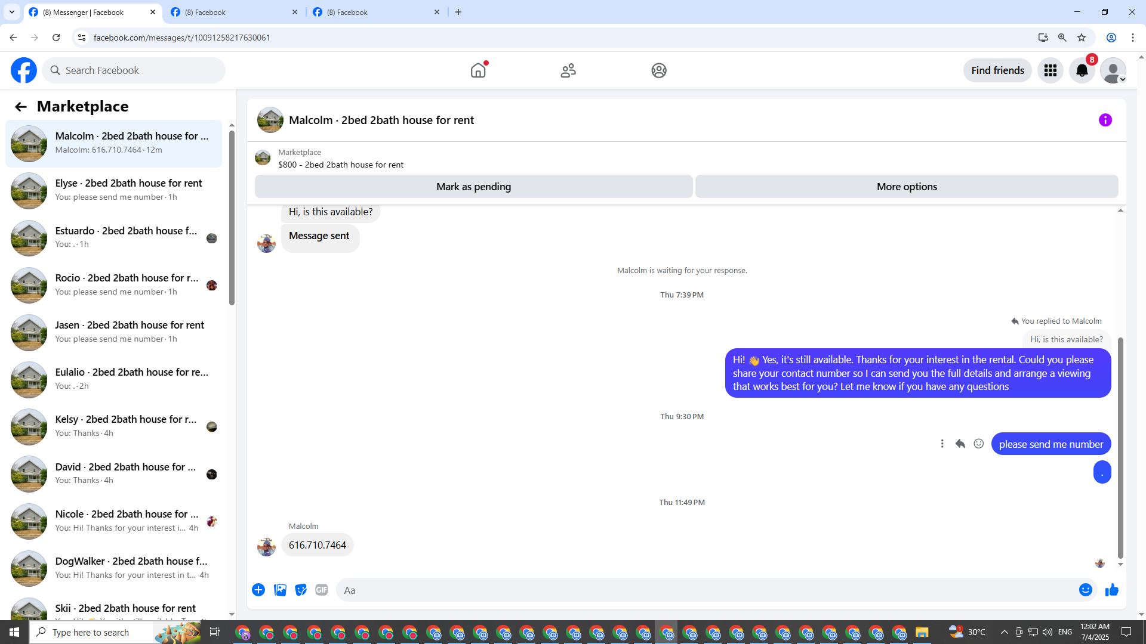This screenshot has height=644, width=1146.
Task: Open the notifications bell
Action: pyautogui.click(x=1082, y=70)
